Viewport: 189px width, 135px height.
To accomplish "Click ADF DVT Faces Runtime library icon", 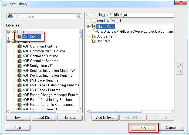I will 19,90.
